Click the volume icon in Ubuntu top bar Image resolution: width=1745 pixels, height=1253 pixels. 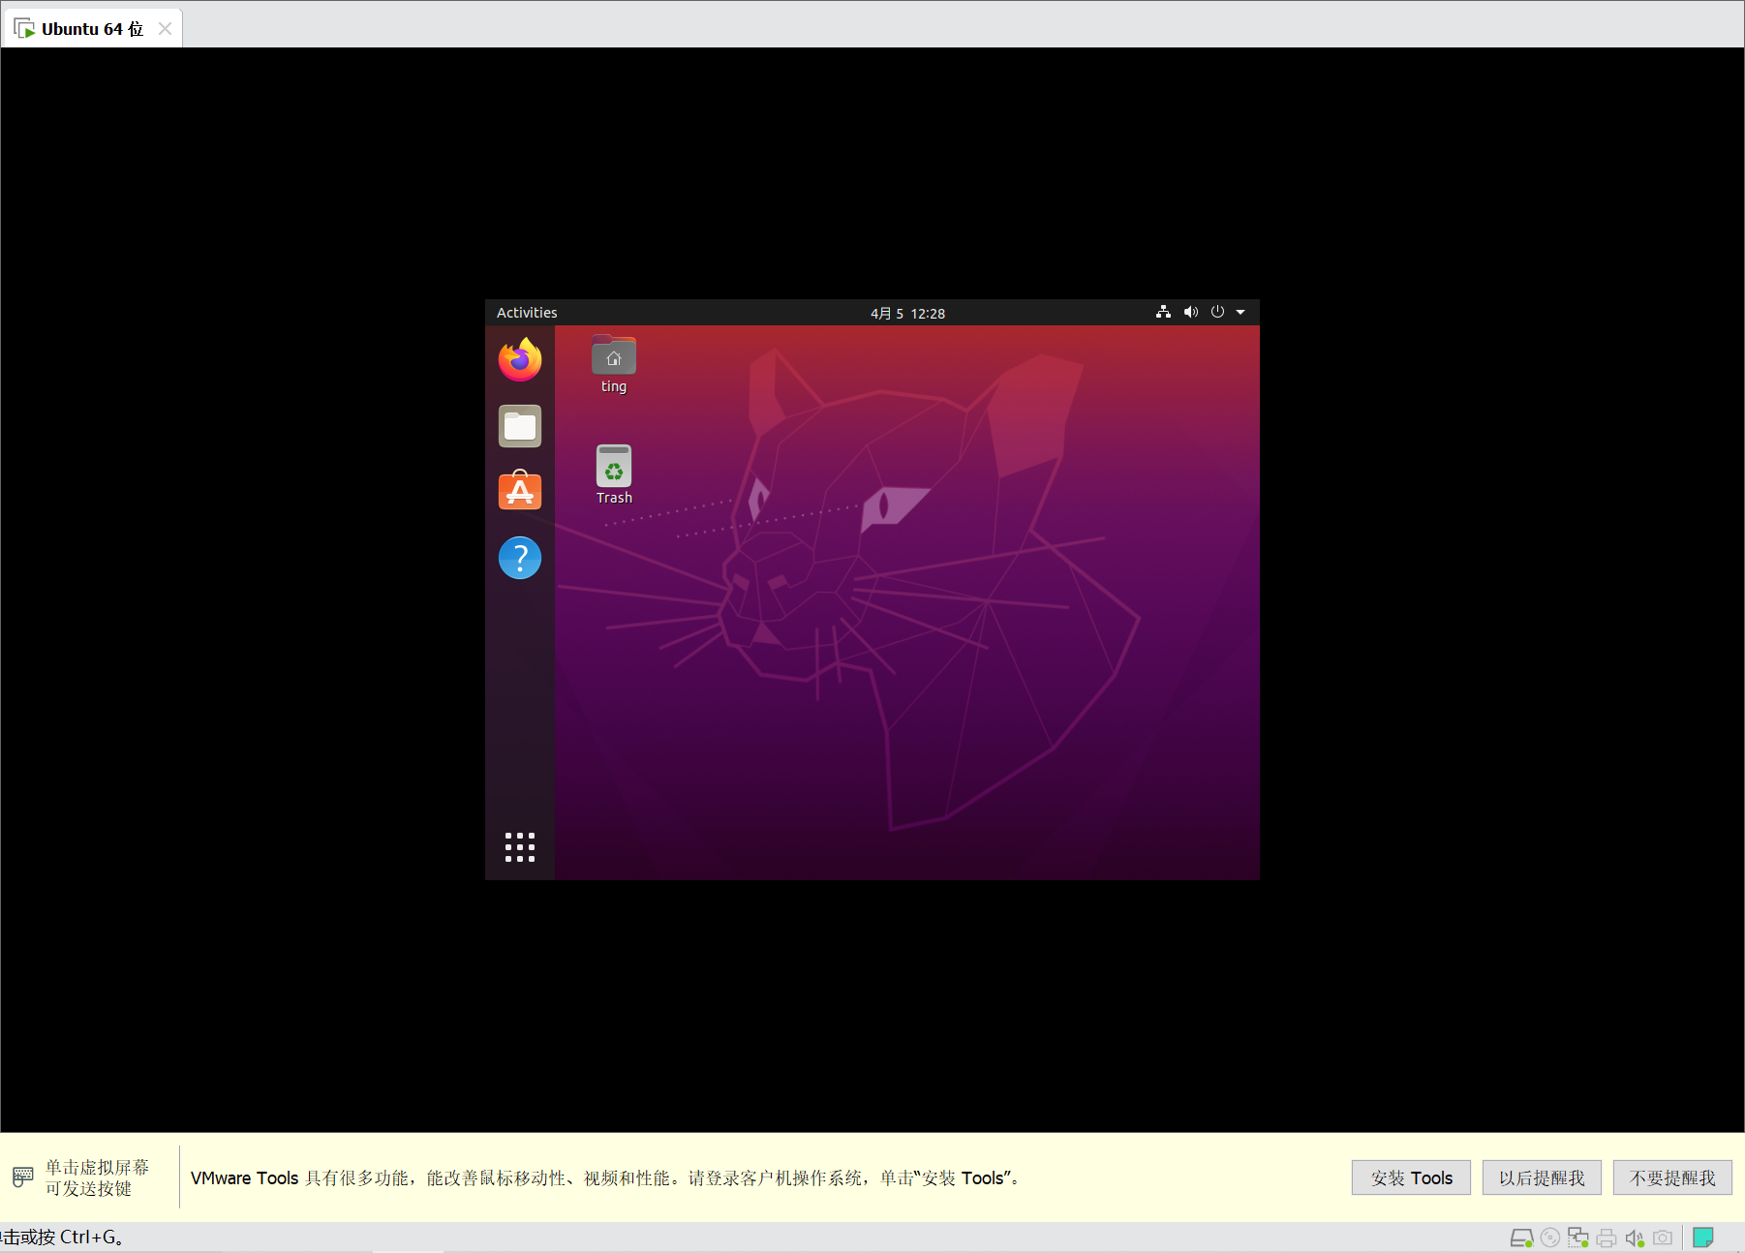[x=1191, y=312]
